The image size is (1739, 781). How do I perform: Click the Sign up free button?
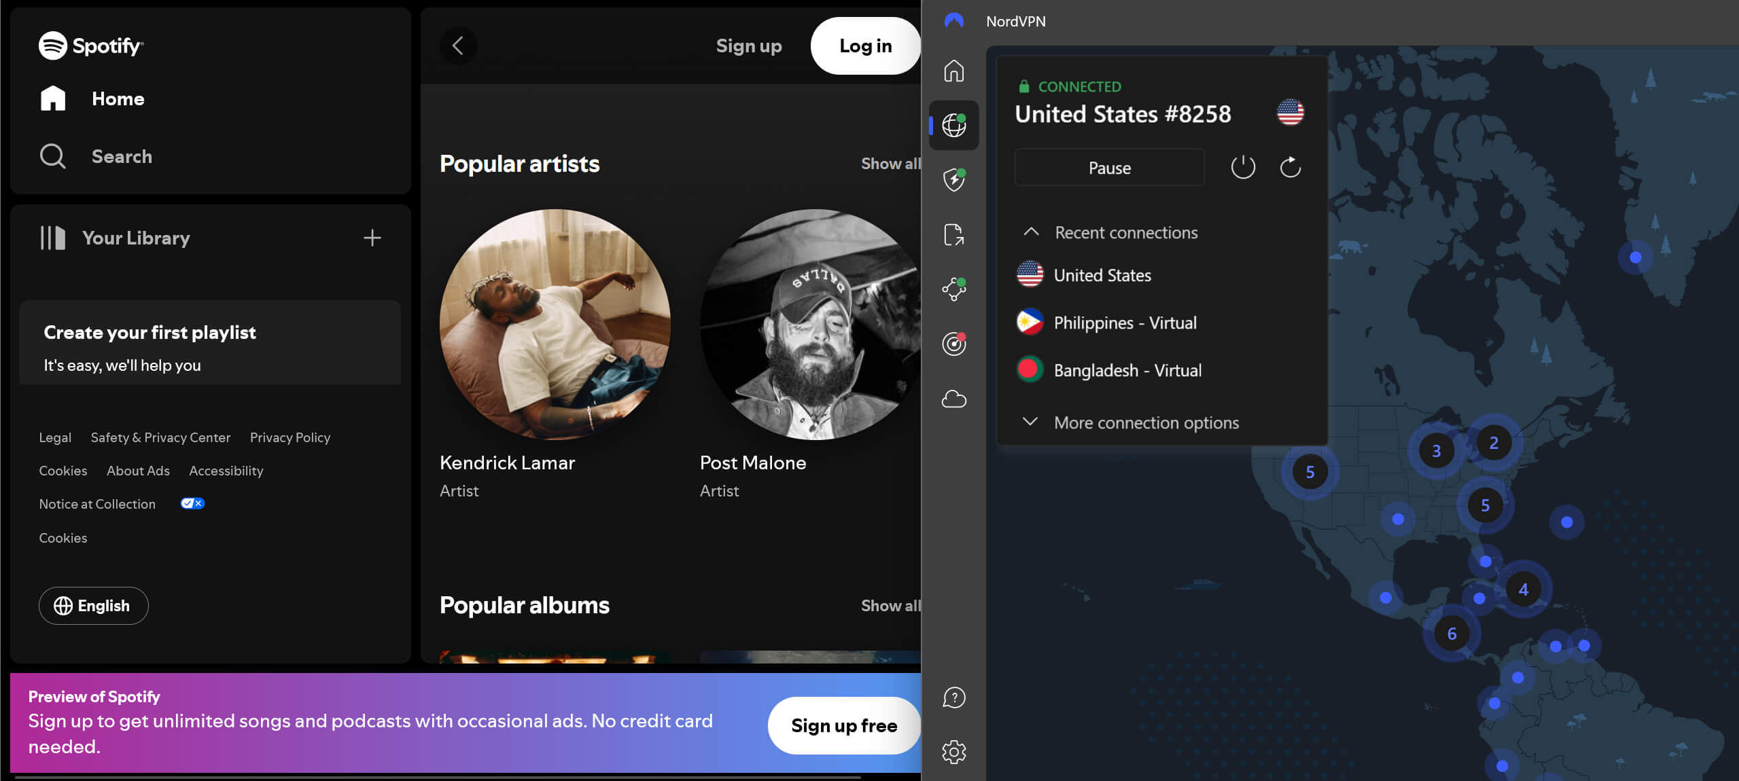click(x=843, y=725)
